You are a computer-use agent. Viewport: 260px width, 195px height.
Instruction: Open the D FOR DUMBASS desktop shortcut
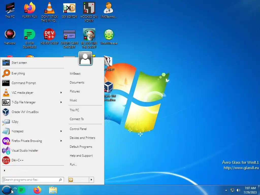29,39
